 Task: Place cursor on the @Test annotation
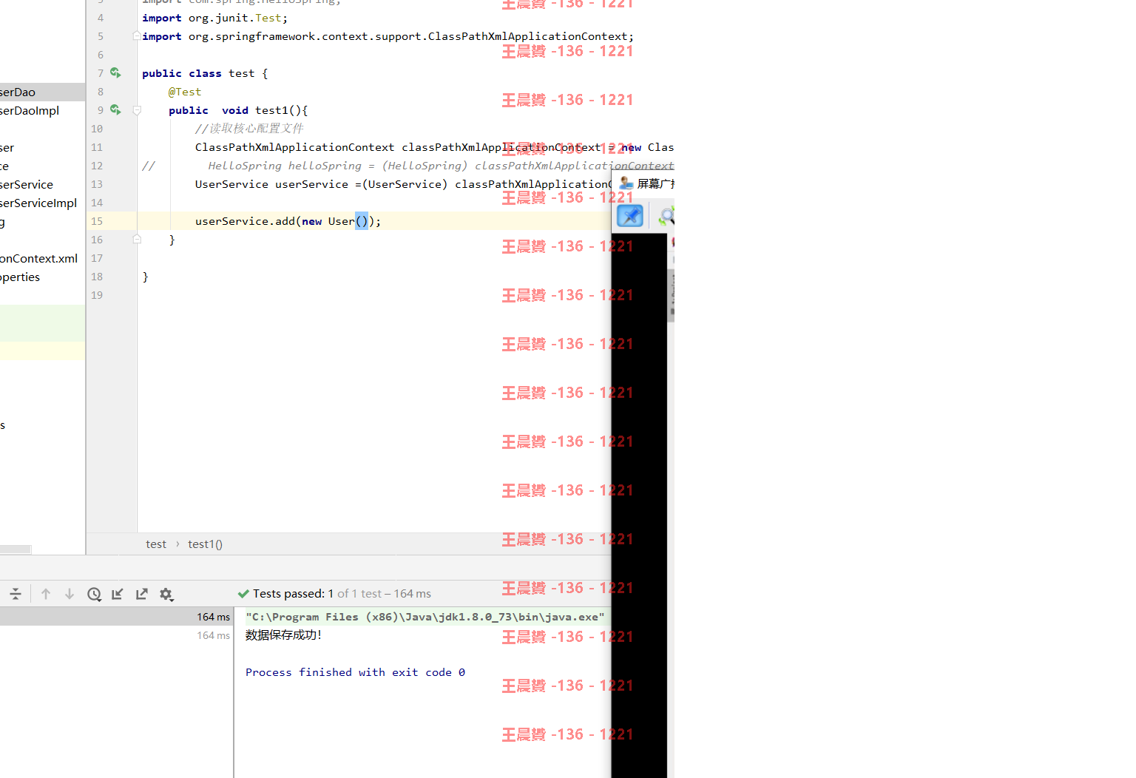click(185, 92)
